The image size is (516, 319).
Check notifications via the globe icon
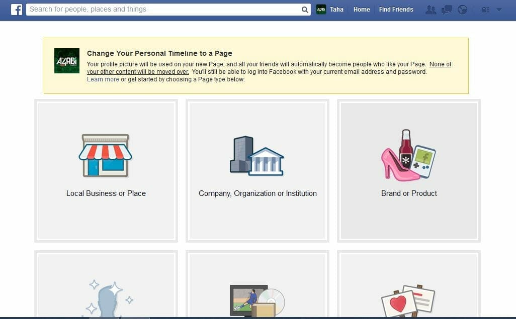pyautogui.click(x=462, y=9)
